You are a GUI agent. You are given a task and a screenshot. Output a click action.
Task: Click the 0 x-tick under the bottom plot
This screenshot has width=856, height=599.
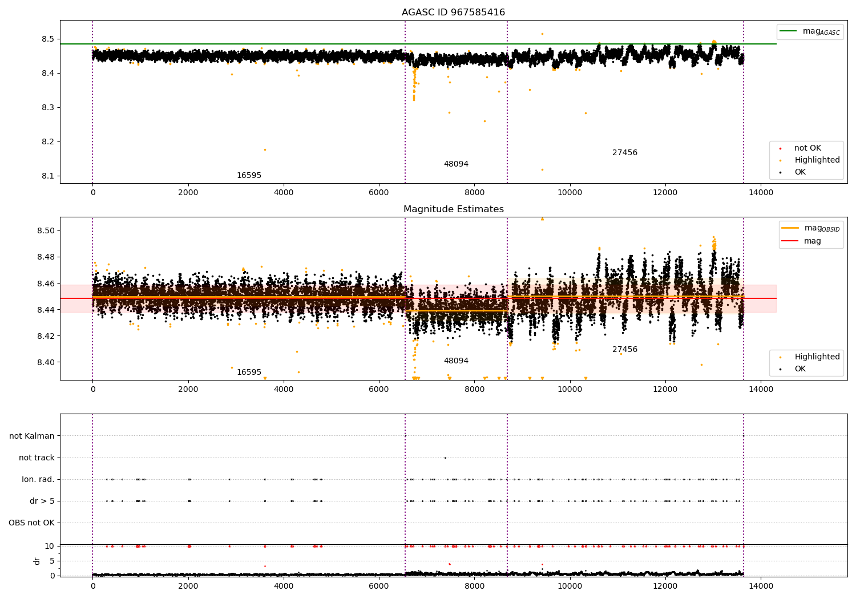tap(92, 586)
